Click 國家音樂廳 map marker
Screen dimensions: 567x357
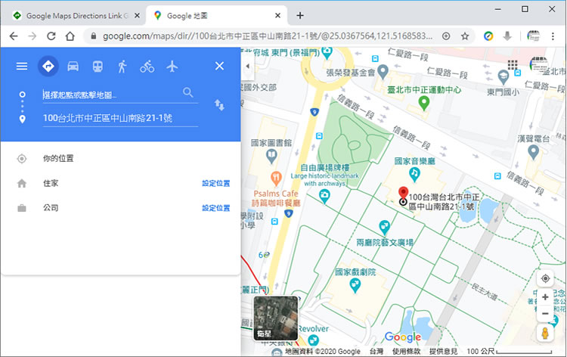click(x=414, y=175)
